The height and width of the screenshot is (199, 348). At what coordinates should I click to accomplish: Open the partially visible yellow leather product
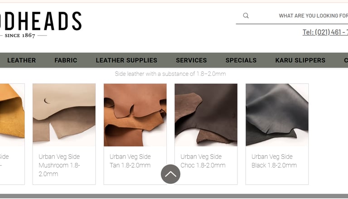pyautogui.click(x=12, y=115)
